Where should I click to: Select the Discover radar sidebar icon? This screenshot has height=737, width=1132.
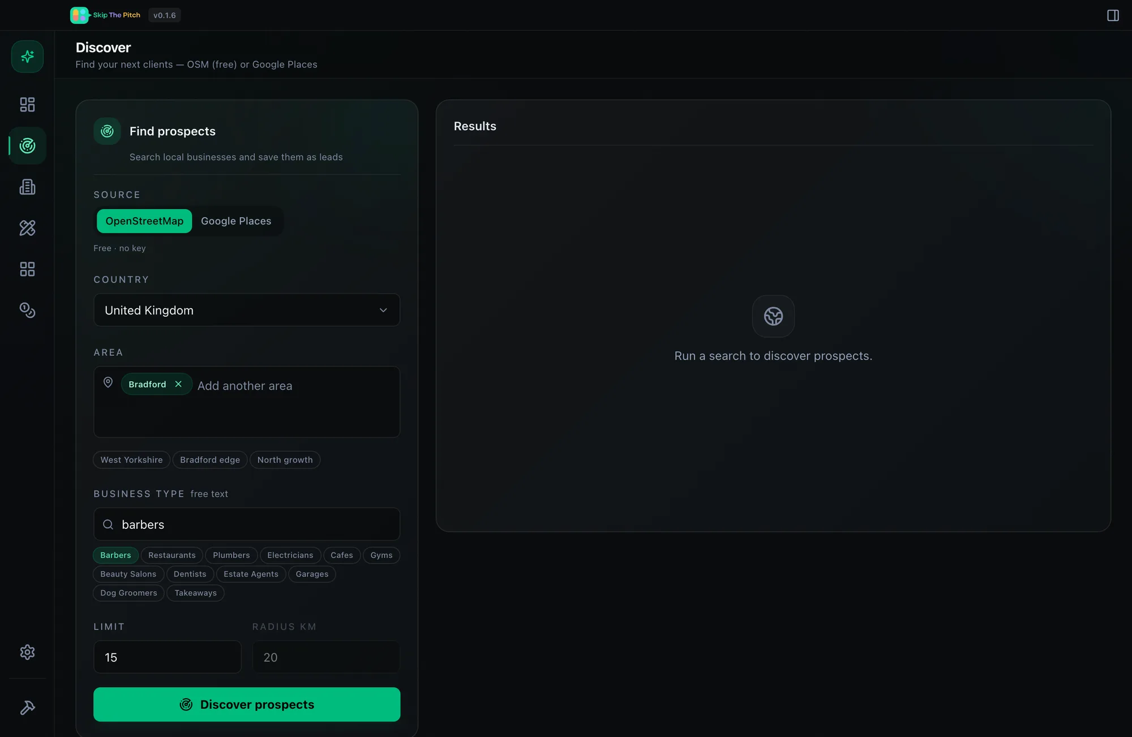[27, 146]
